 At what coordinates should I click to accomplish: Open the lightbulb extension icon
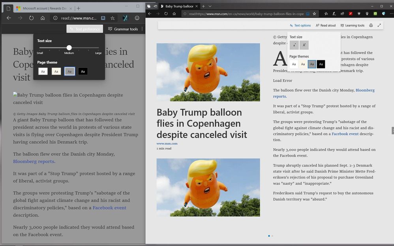[367, 13]
